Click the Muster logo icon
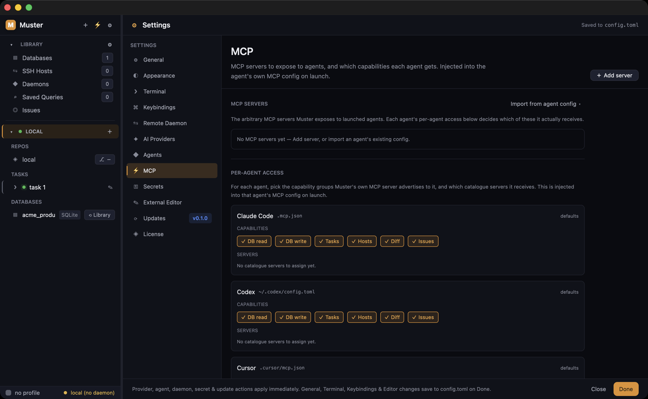This screenshot has height=399, width=648. pos(11,25)
